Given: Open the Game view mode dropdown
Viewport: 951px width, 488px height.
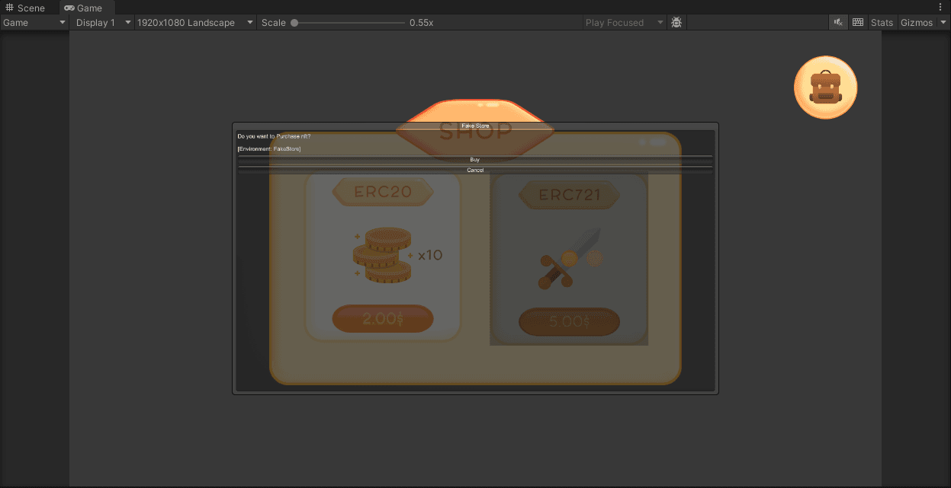Looking at the screenshot, I should (x=35, y=23).
